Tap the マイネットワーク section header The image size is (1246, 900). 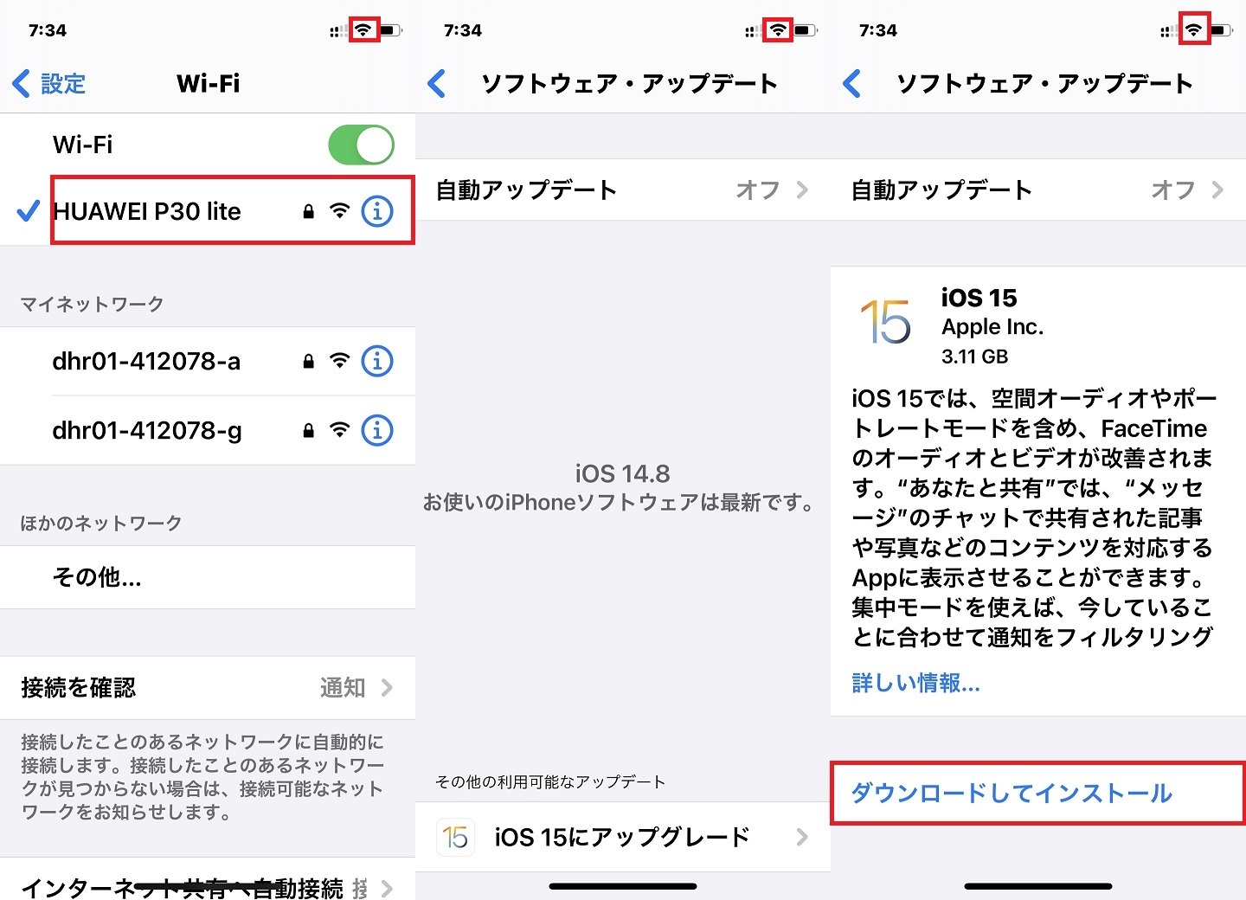click(92, 304)
